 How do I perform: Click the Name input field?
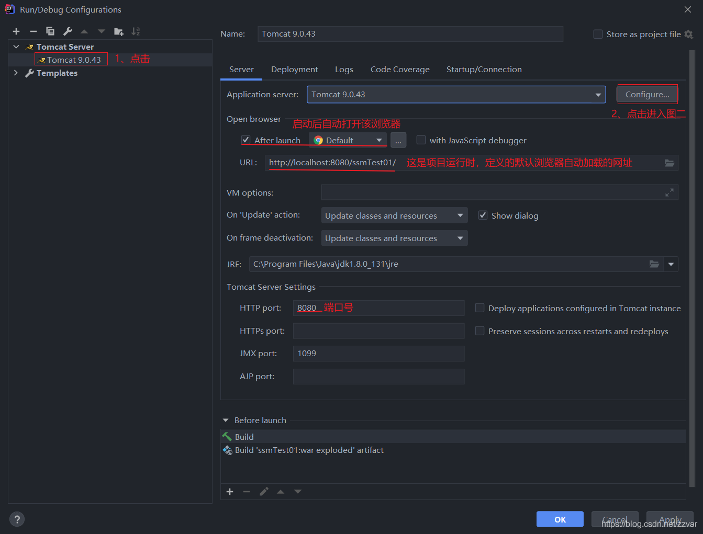[x=410, y=34]
